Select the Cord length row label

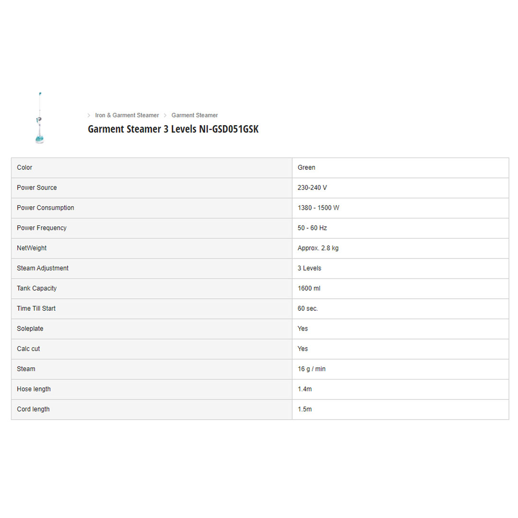pos(33,409)
